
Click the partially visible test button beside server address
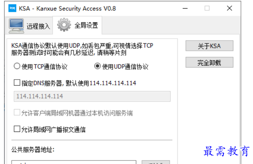coord(156,162)
